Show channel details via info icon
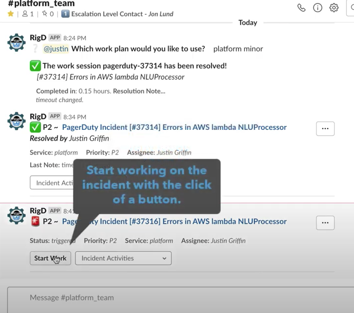The height and width of the screenshot is (313, 354). pyautogui.click(x=317, y=8)
